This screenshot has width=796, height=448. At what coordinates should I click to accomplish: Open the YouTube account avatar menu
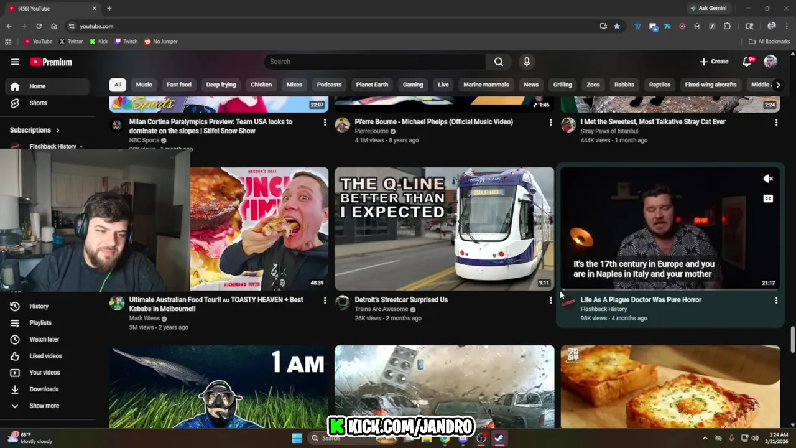point(771,62)
